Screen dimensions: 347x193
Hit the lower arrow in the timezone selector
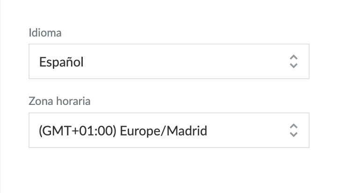point(294,134)
